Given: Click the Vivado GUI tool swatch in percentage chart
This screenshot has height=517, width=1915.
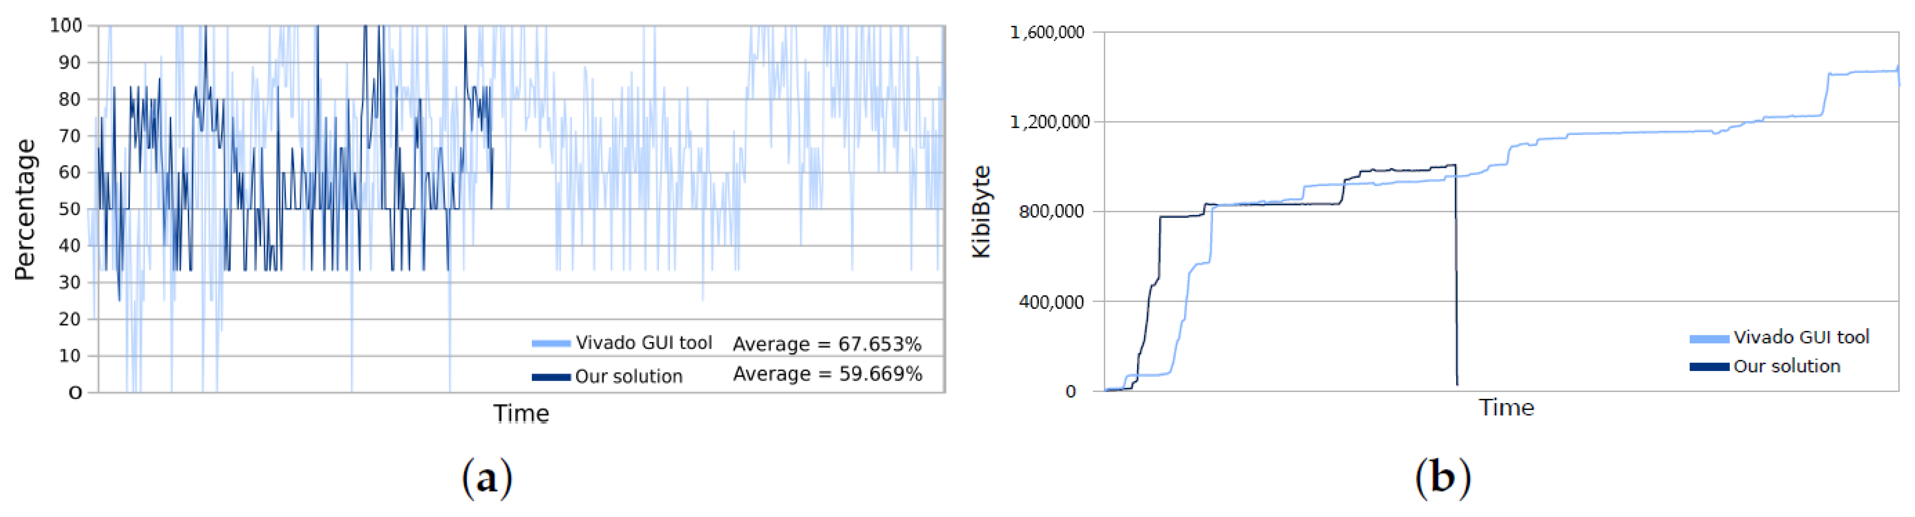Looking at the screenshot, I should tap(551, 343).
